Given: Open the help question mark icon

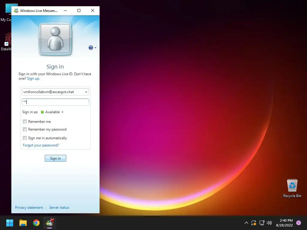Looking at the screenshot, I should click(91, 48).
